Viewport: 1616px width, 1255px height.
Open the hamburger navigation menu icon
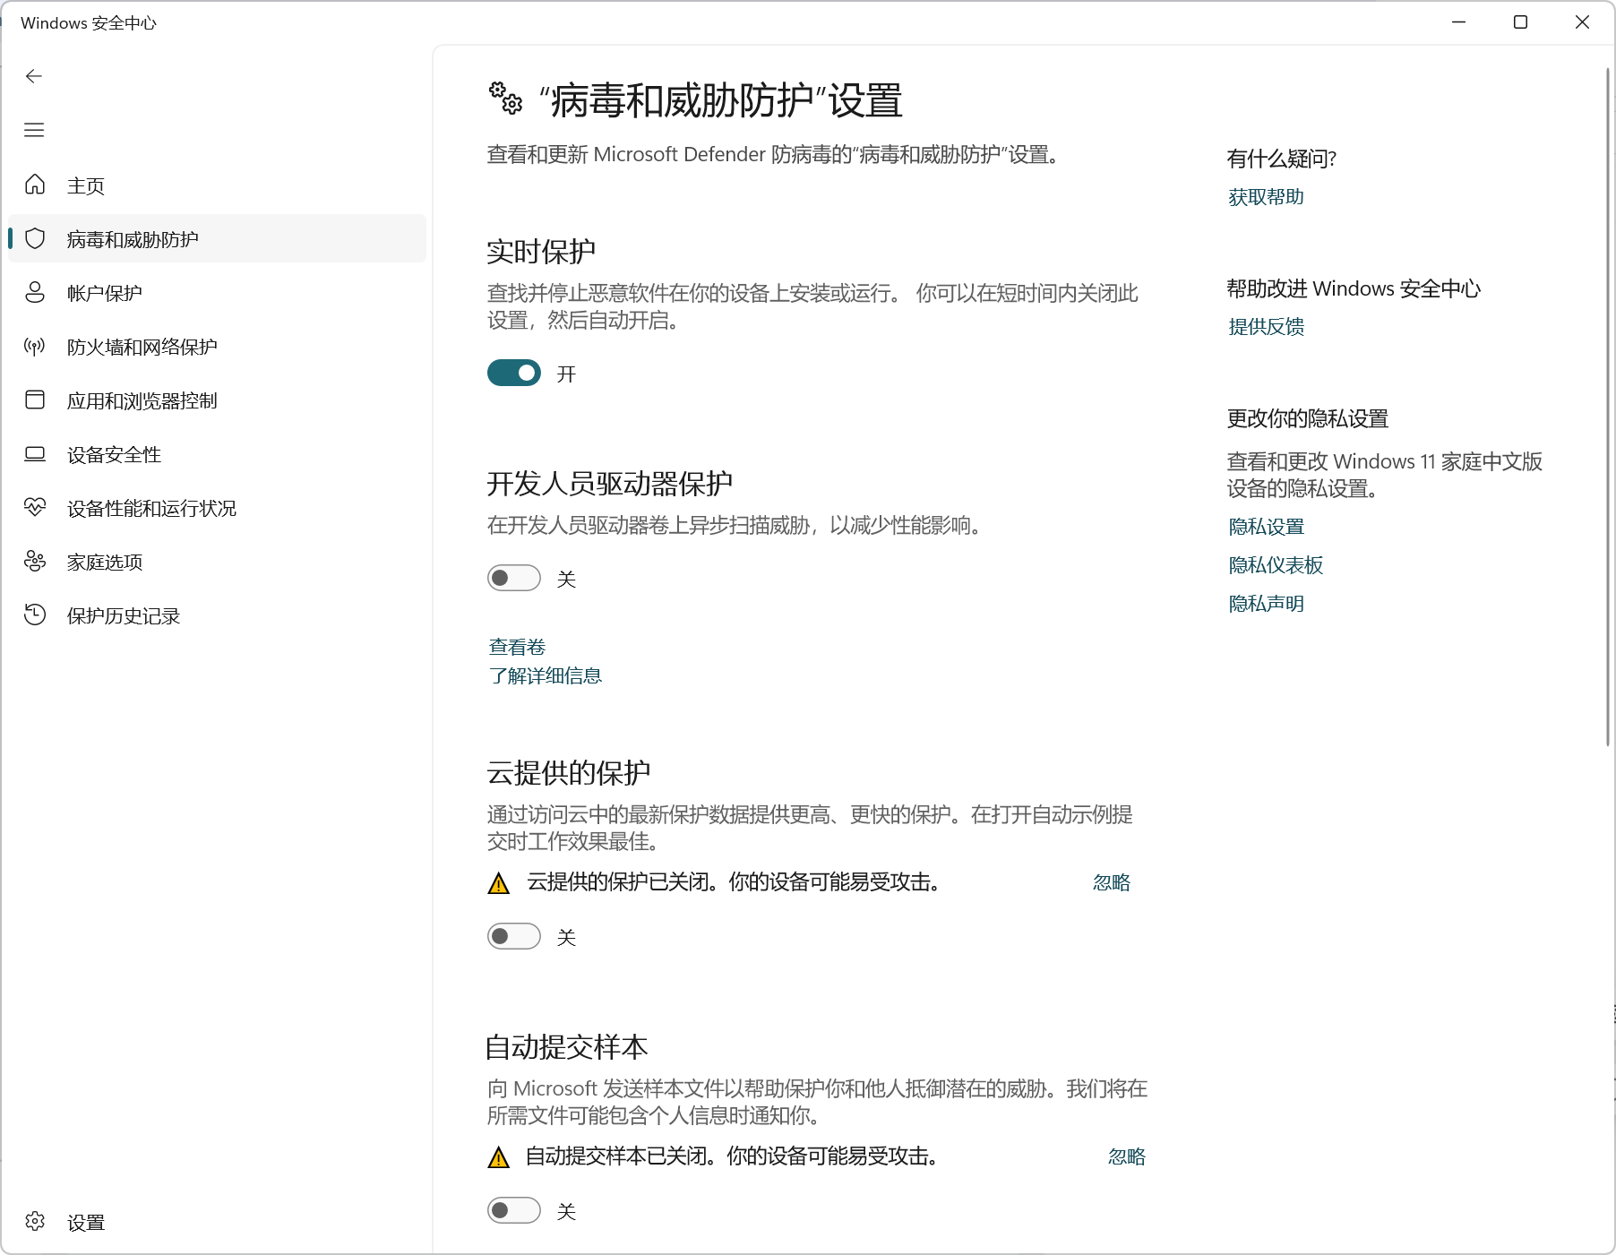34,130
